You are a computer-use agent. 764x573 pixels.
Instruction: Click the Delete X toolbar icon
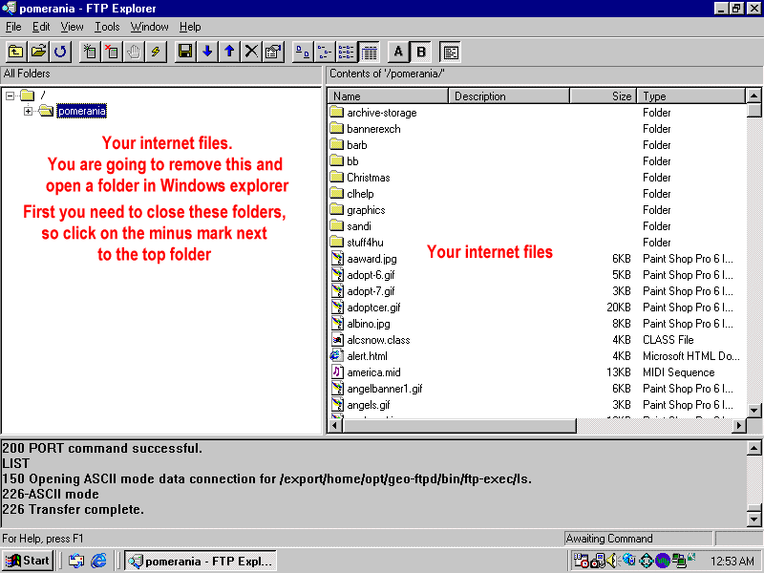coord(251,52)
